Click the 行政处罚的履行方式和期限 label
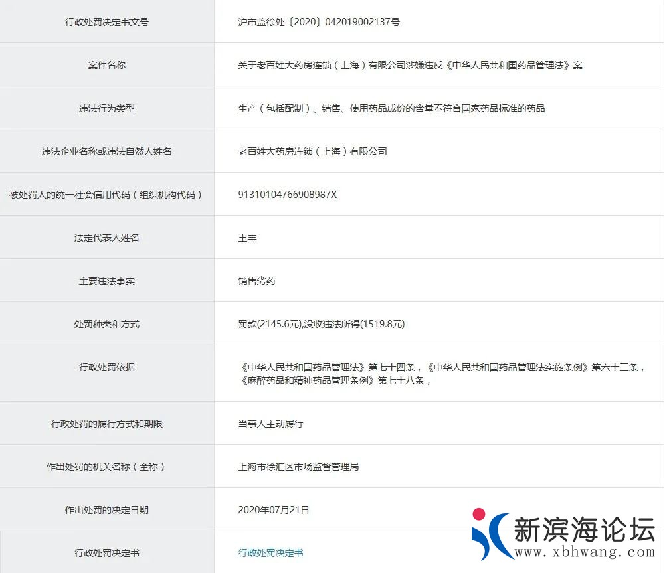This screenshot has width=667, height=573. pyautogui.click(x=107, y=424)
